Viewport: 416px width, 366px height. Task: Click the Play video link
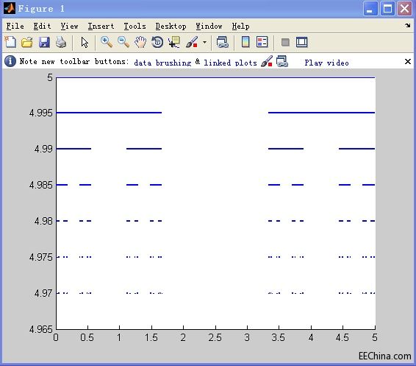point(326,63)
